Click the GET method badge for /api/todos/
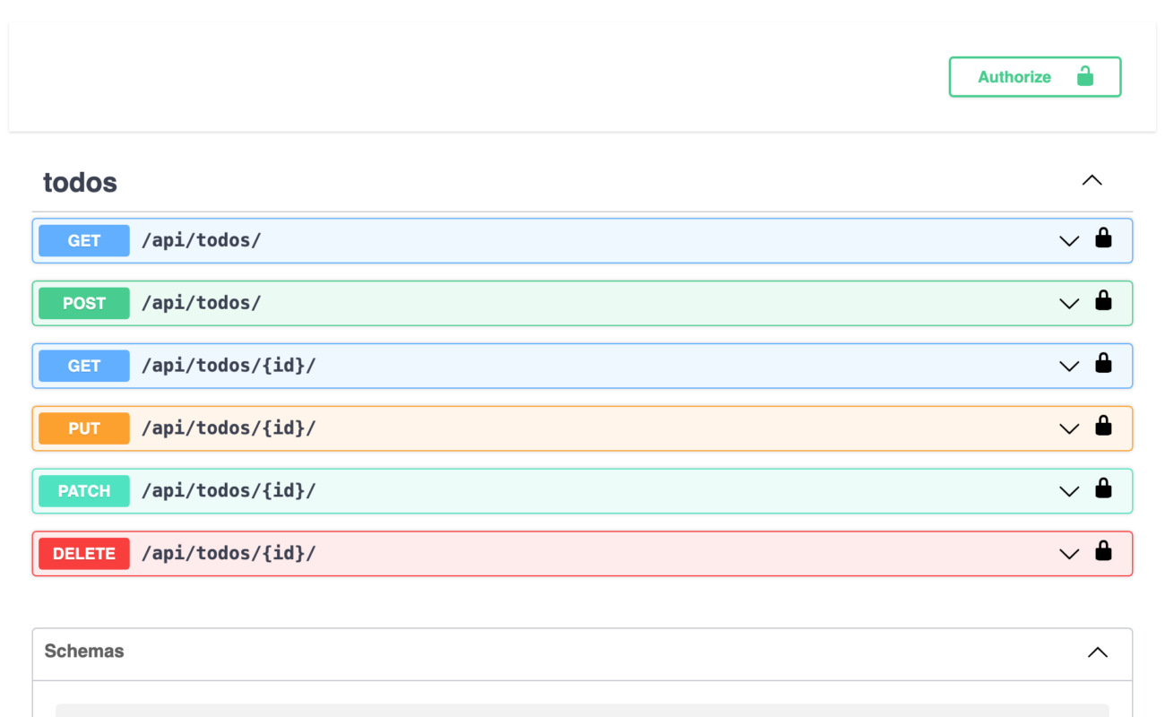The width and height of the screenshot is (1165, 717). pyautogui.click(x=84, y=241)
